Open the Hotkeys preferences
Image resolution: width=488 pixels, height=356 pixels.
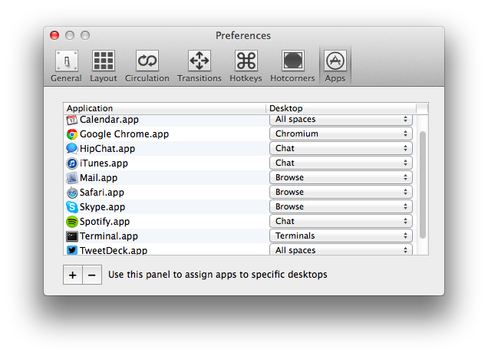[246, 66]
